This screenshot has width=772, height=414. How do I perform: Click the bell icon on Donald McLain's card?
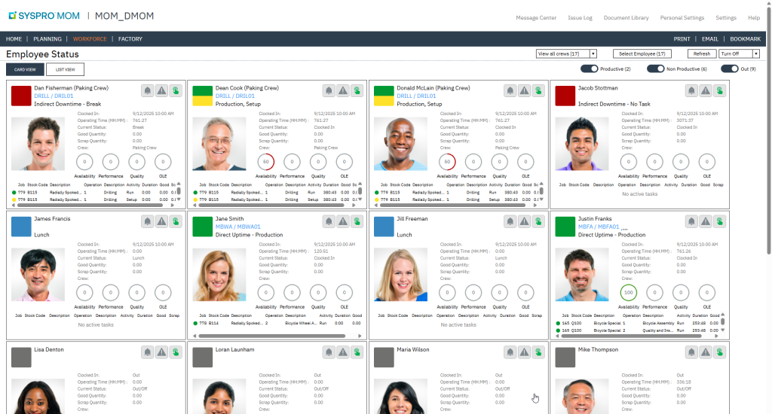pos(510,90)
